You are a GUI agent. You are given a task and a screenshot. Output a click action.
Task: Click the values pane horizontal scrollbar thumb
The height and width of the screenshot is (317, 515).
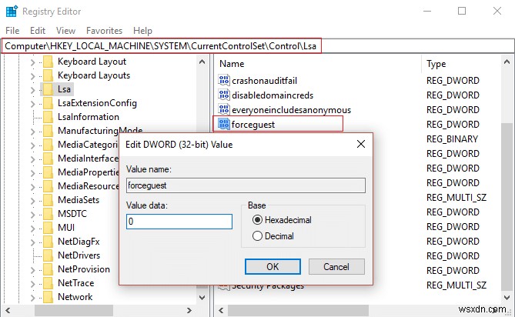coord(298,310)
